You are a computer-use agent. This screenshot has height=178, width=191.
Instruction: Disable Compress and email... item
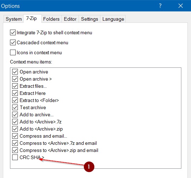point(15,136)
